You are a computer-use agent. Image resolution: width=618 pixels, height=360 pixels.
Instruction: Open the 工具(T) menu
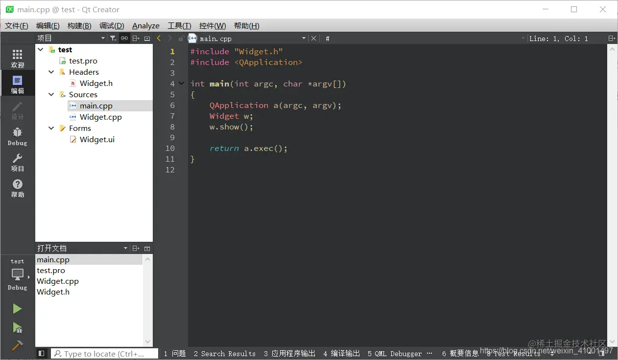coord(179,26)
